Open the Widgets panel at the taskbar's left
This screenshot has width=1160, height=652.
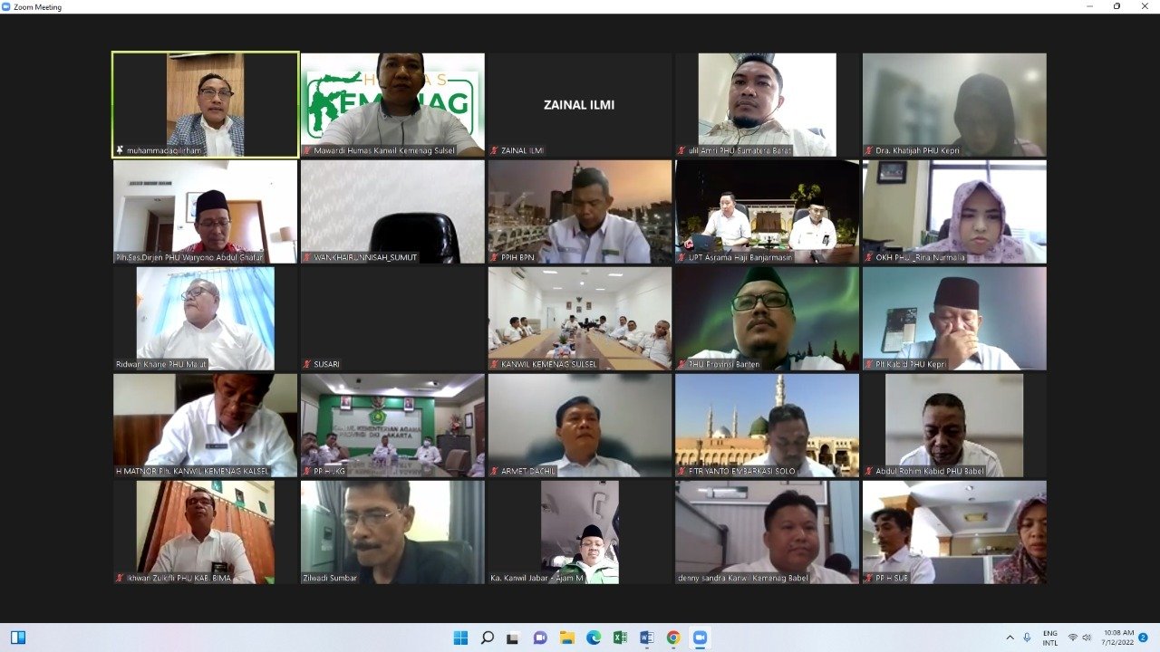click(18, 638)
